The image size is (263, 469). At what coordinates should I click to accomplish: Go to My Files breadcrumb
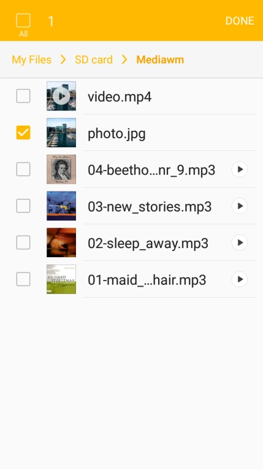[32, 60]
